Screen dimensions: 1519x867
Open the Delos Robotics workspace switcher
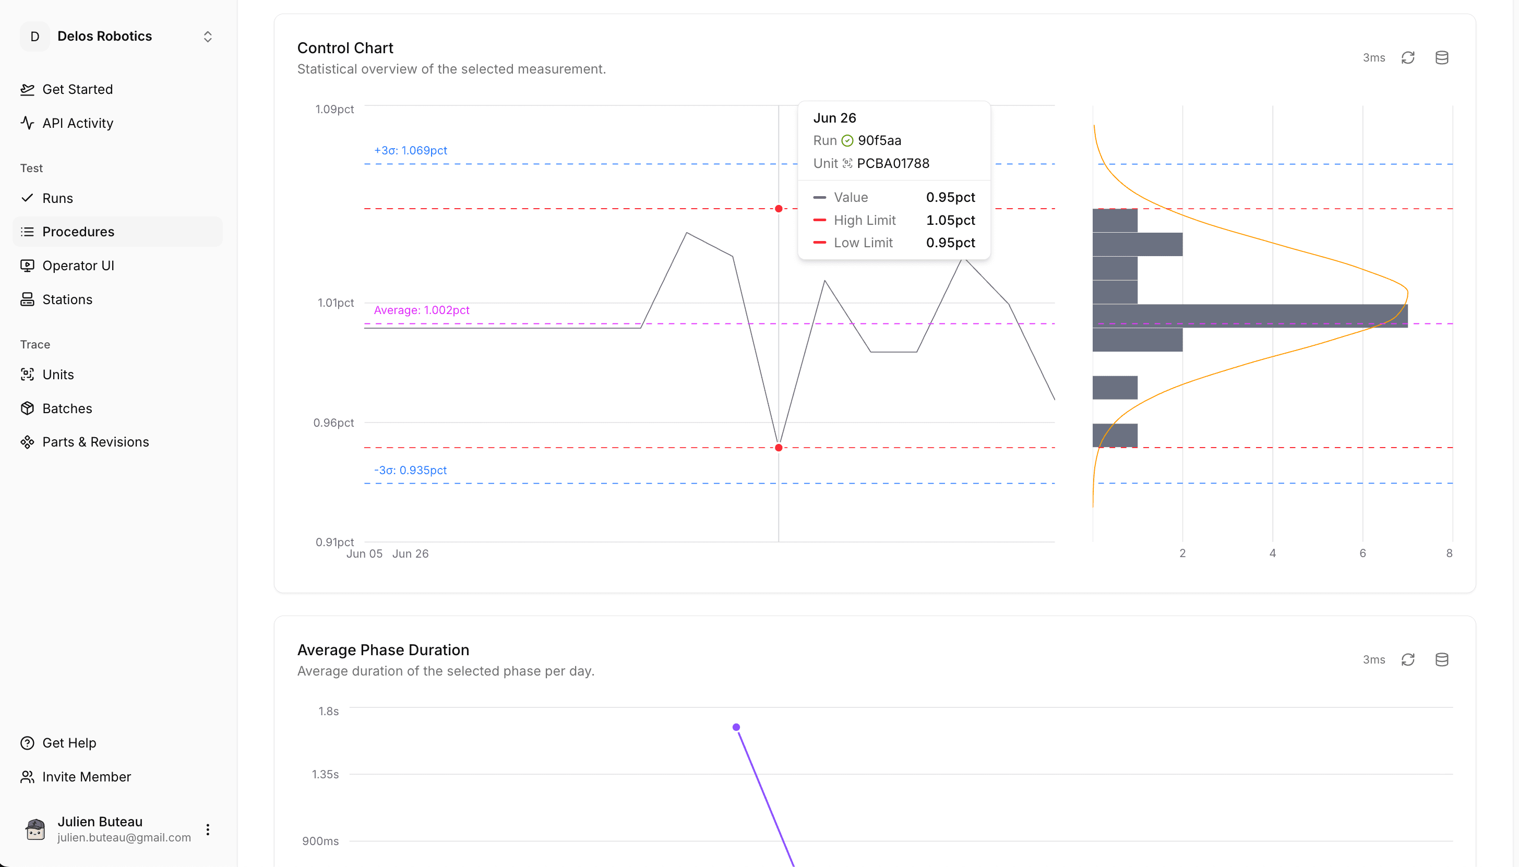click(x=207, y=37)
